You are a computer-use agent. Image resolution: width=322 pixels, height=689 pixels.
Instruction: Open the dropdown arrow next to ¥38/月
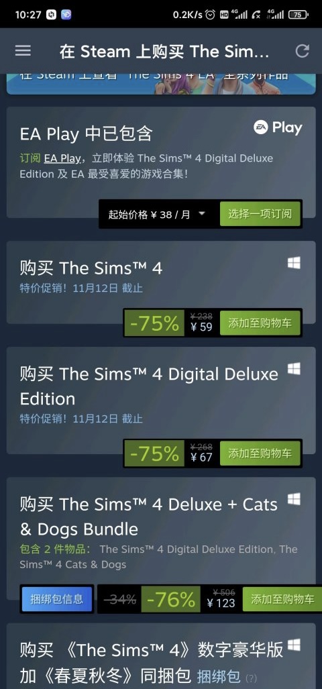pyautogui.click(x=202, y=213)
